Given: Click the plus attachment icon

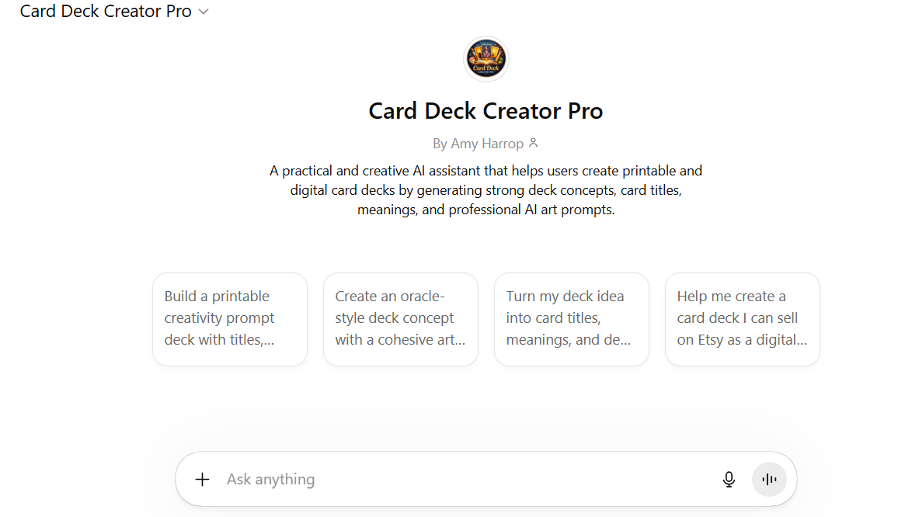Looking at the screenshot, I should pyautogui.click(x=202, y=479).
